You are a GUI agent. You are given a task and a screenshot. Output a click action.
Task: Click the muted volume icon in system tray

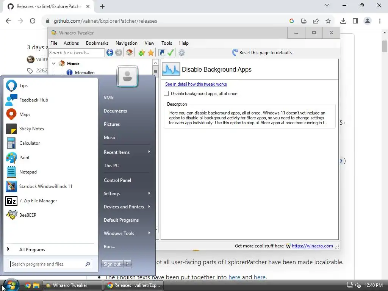pos(358,285)
